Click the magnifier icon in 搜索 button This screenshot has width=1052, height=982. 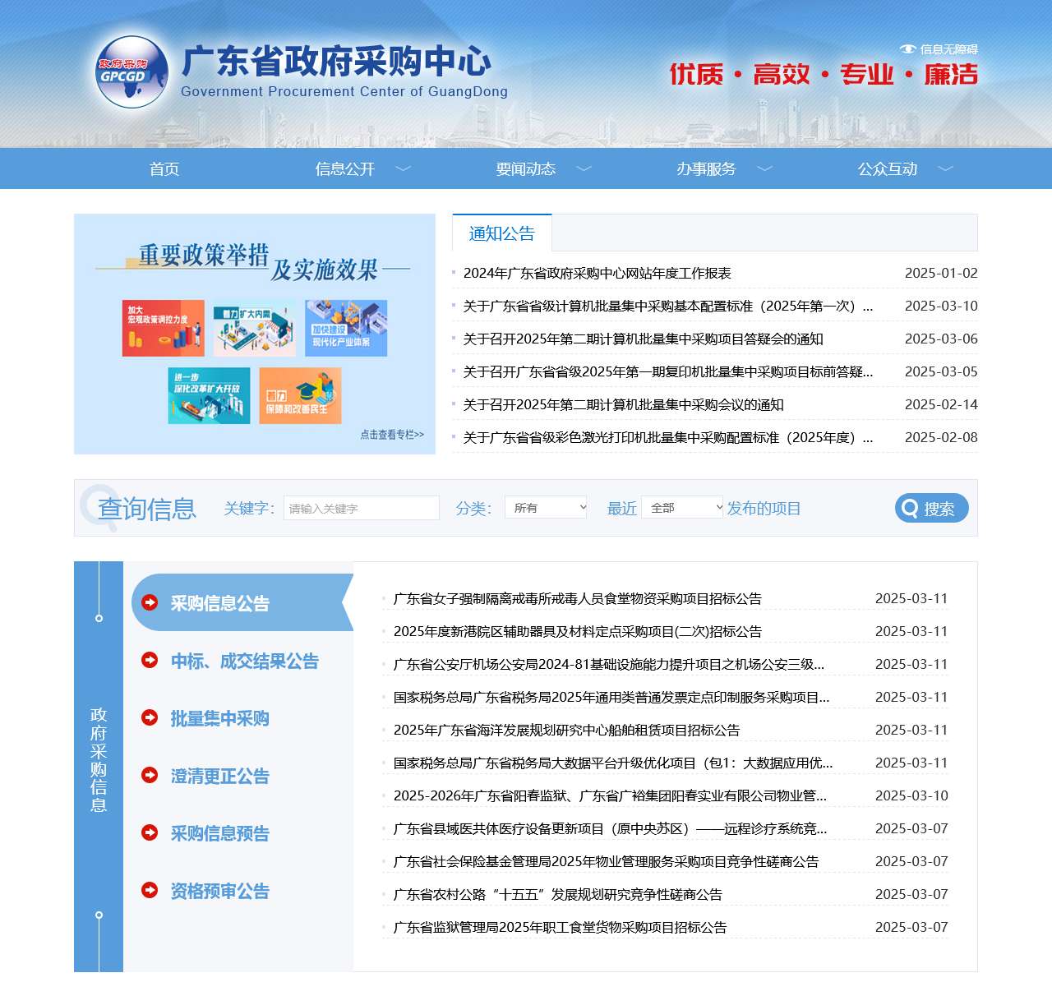tap(910, 509)
